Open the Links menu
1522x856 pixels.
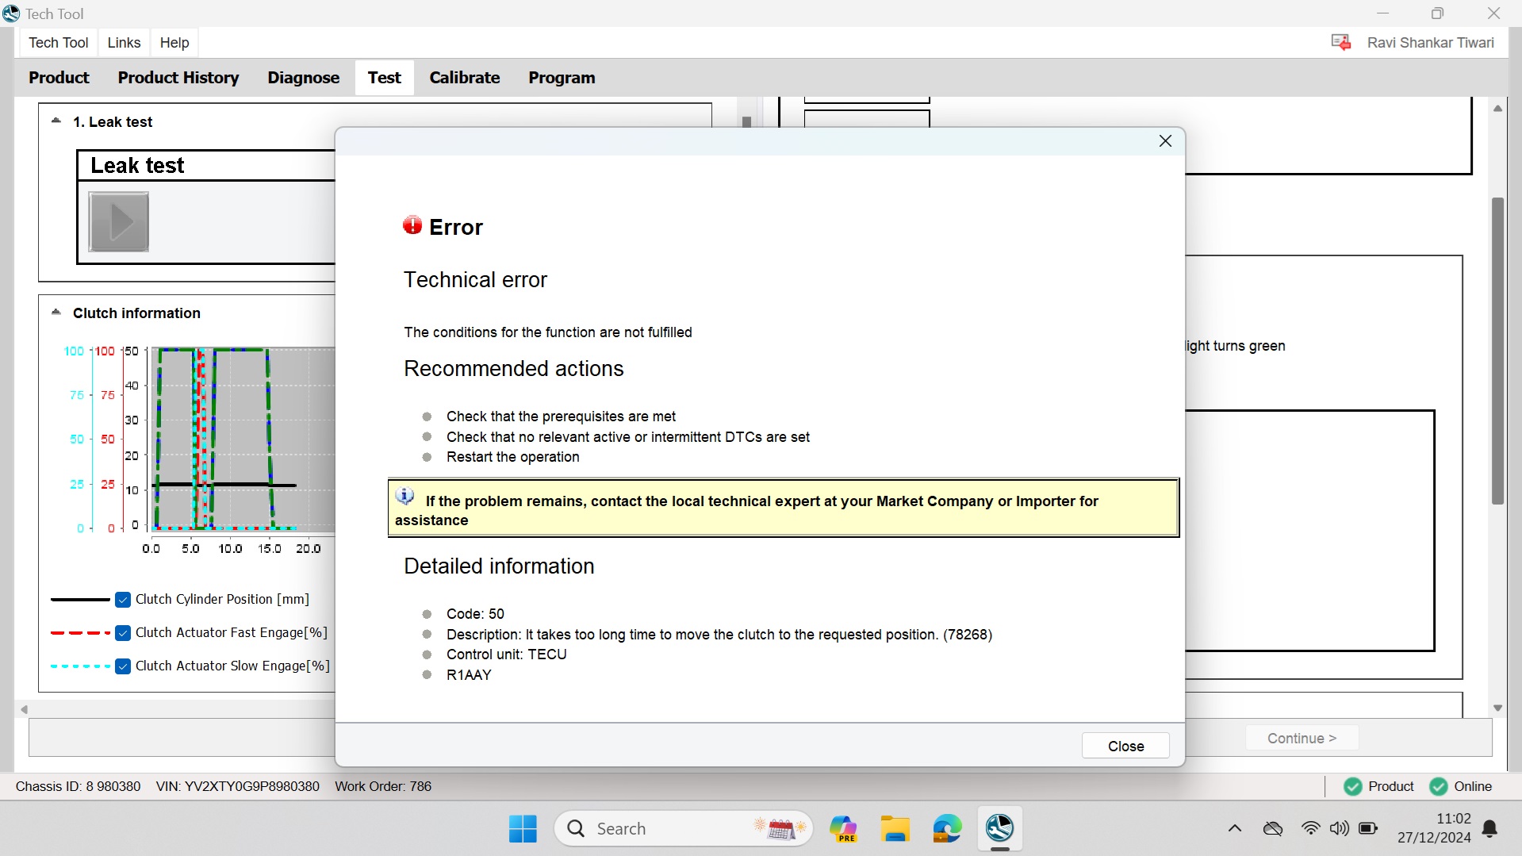124,43
